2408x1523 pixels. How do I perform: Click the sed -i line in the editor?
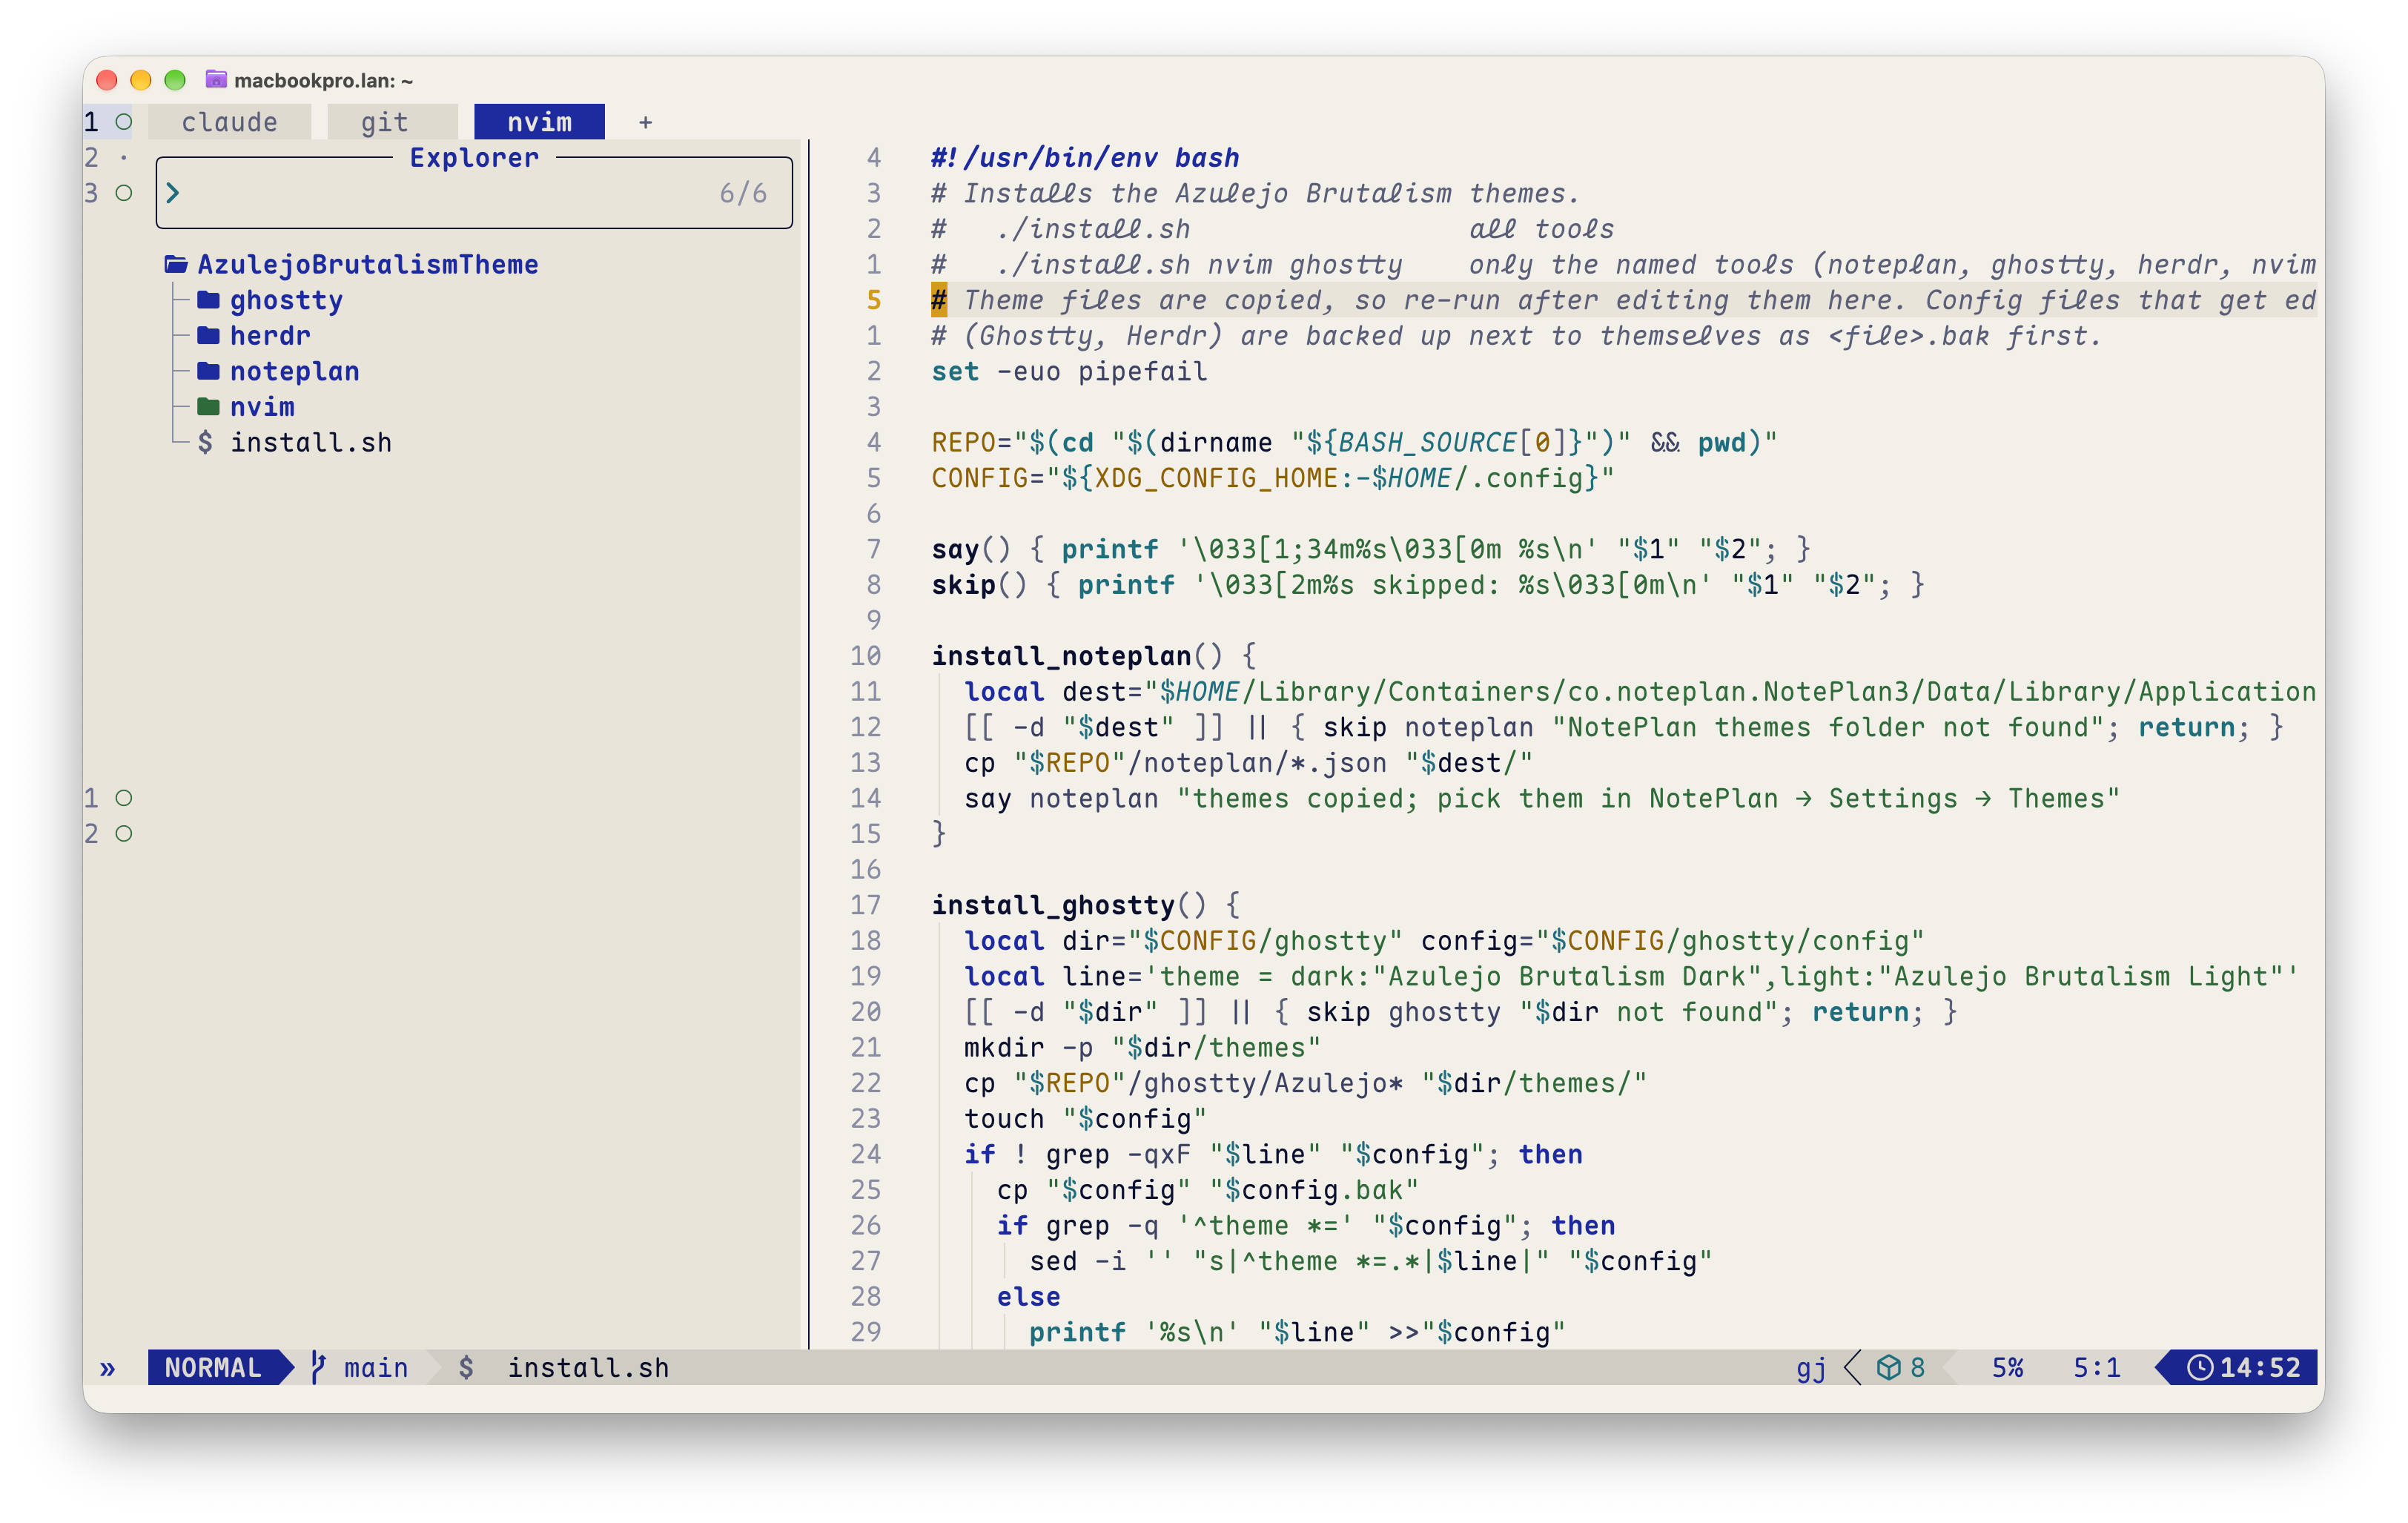(1370, 1261)
